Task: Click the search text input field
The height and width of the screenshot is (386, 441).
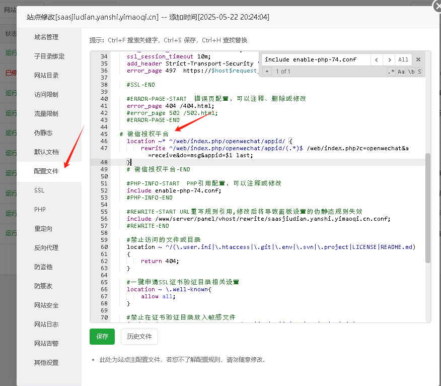Action: pyautogui.click(x=316, y=59)
